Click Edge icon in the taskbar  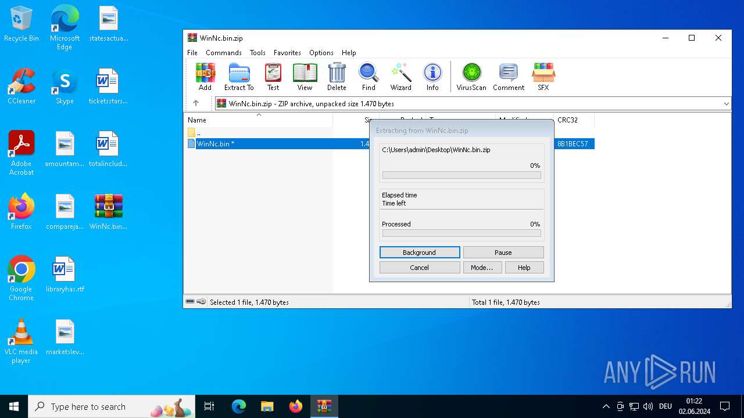click(239, 406)
